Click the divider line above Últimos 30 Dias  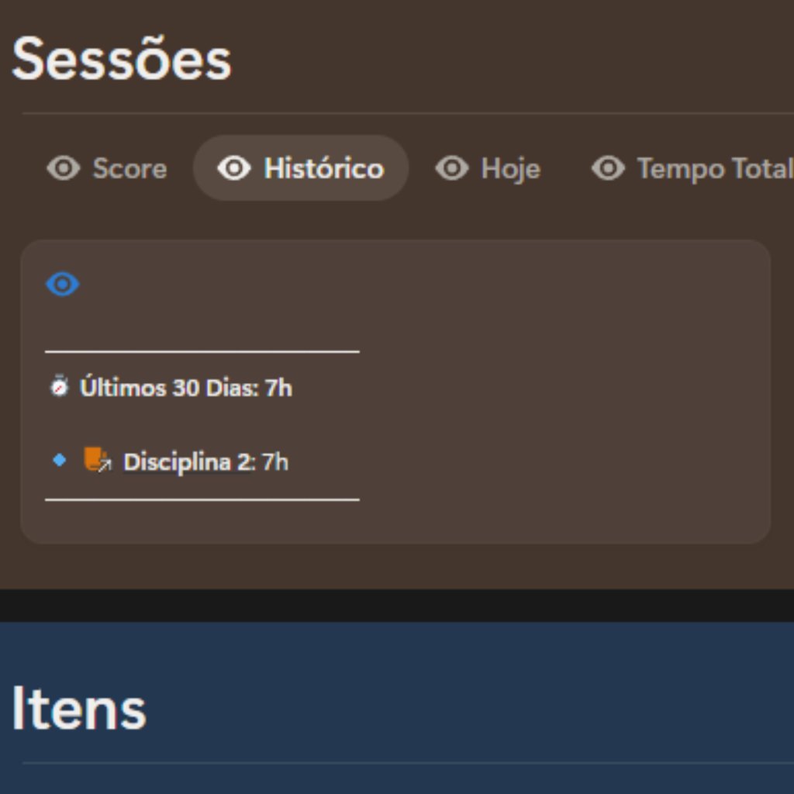(202, 351)
